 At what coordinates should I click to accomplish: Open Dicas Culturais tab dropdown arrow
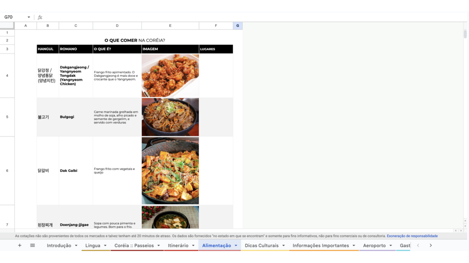tap(283, 246)
